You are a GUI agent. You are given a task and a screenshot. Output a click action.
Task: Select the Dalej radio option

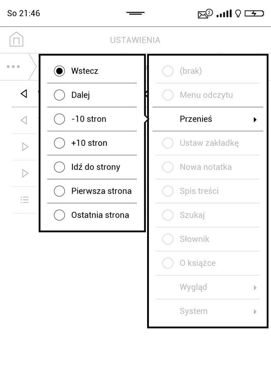(x=92, y=95)
